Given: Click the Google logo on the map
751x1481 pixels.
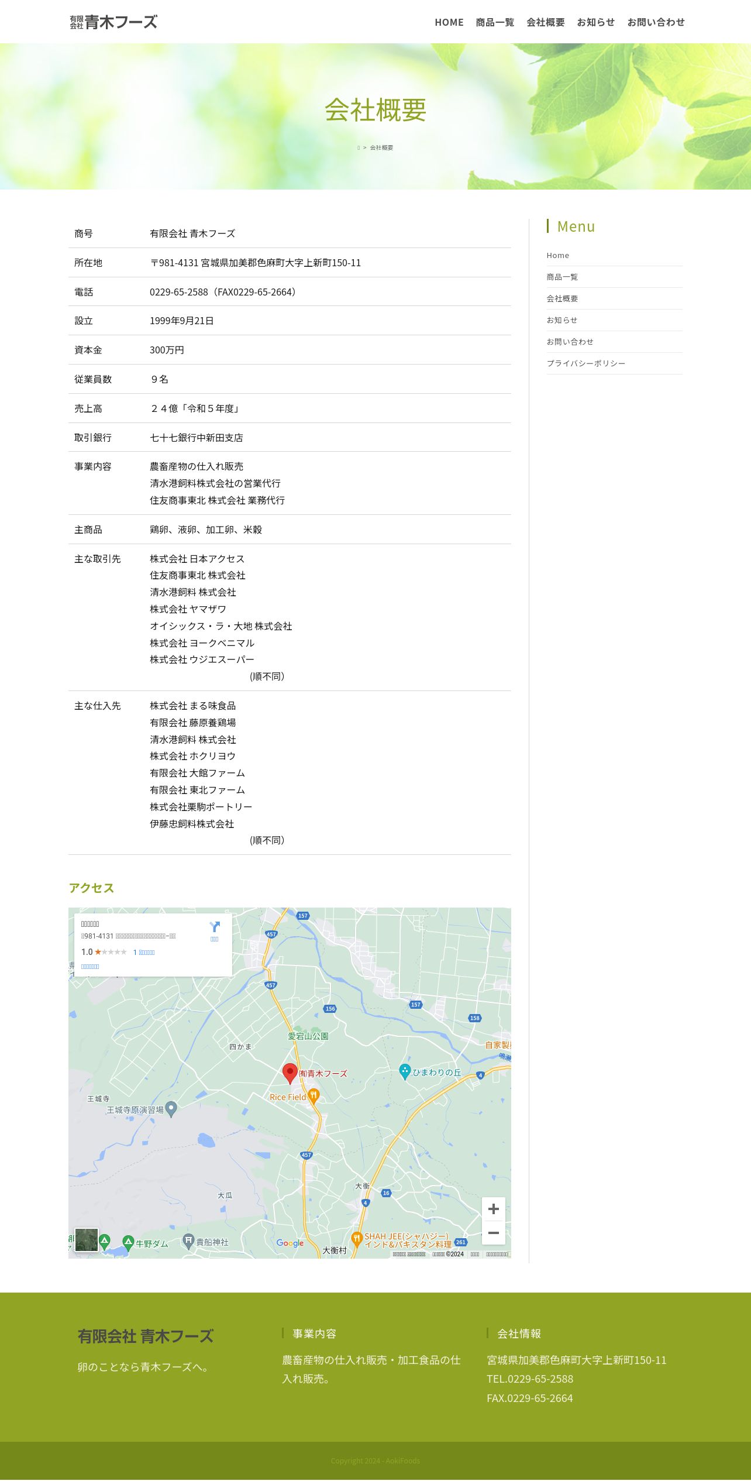Looking at the screenshot, I should (290, 1243).
